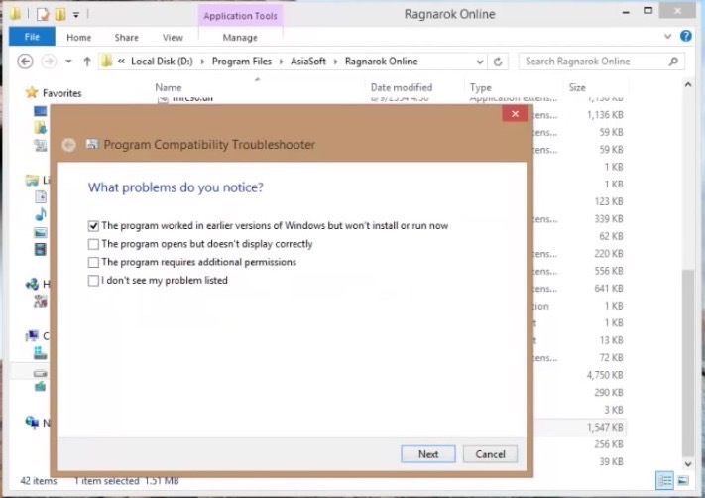The image size is (705, 498).
Task: Expand the arrow after Program Files in breadcrumb
Action: coord(281,62)
